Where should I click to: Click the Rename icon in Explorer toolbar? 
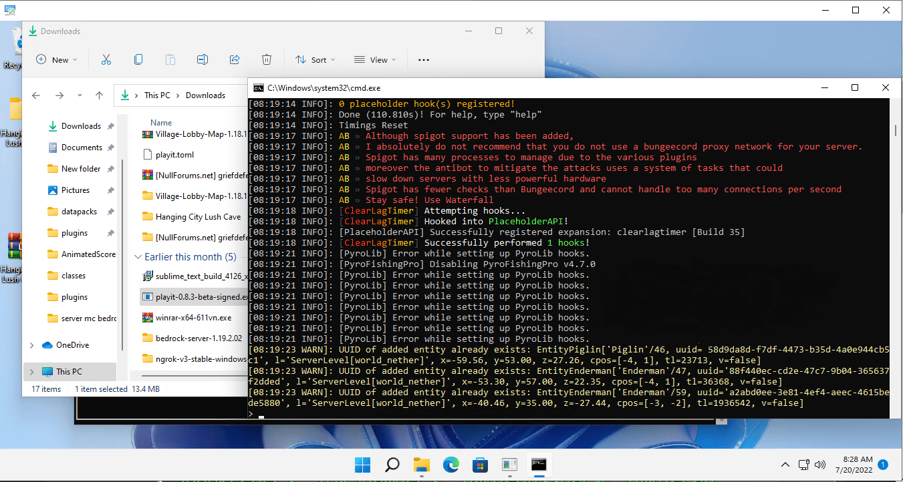click(203, 59)
